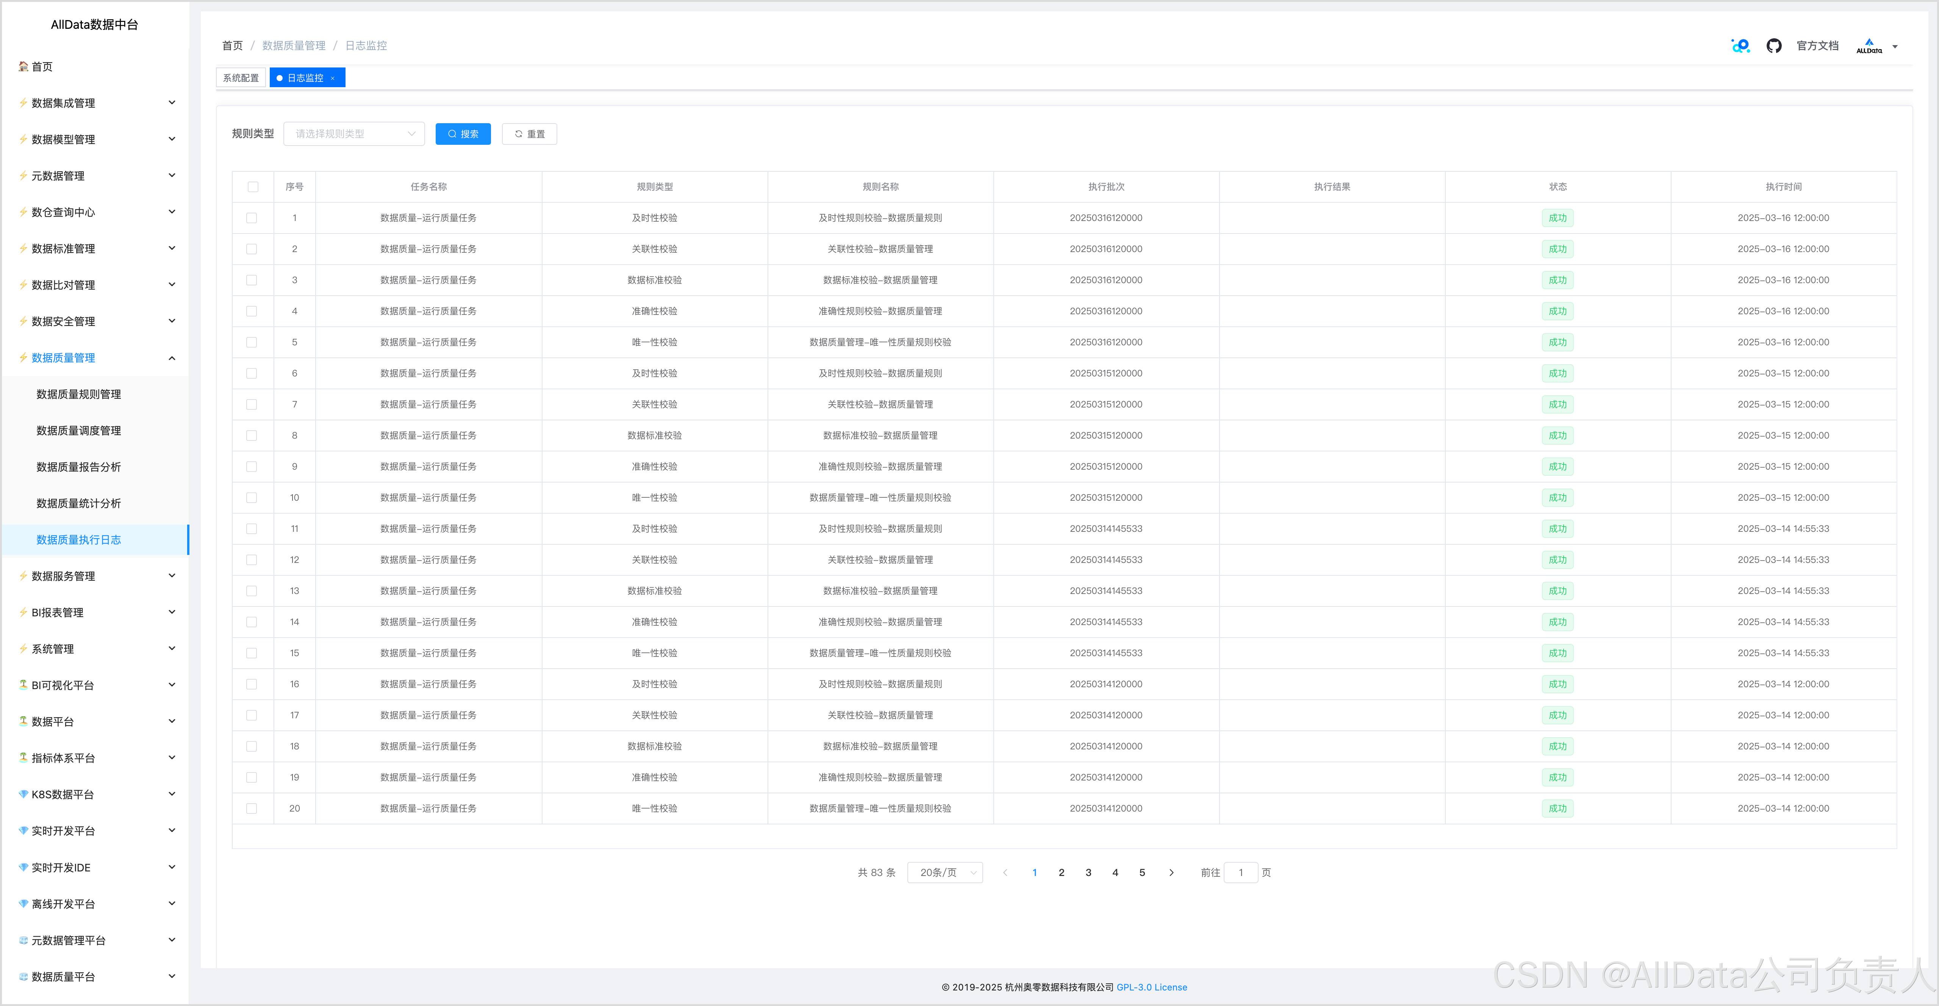Open the 规则类型 dropdown selector
The width and height of the screenshot is (1939, 1006).
354,134
